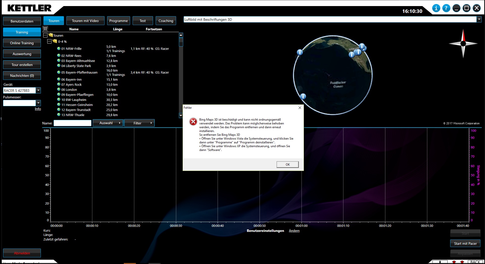Select the tour 12 Bayern-Trunstadt
The image size is (485, 264).
76,110
